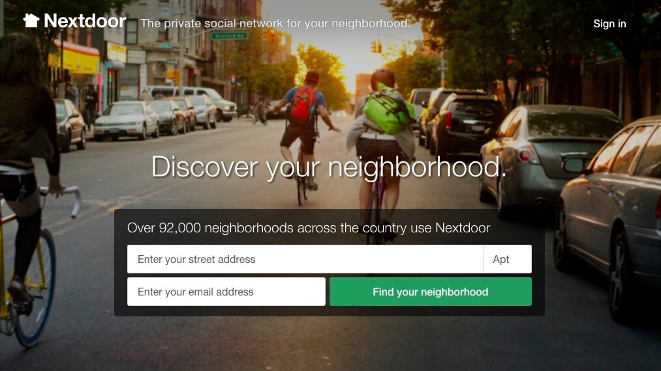Select the Sign in link
661x371 pixels.
609,24
